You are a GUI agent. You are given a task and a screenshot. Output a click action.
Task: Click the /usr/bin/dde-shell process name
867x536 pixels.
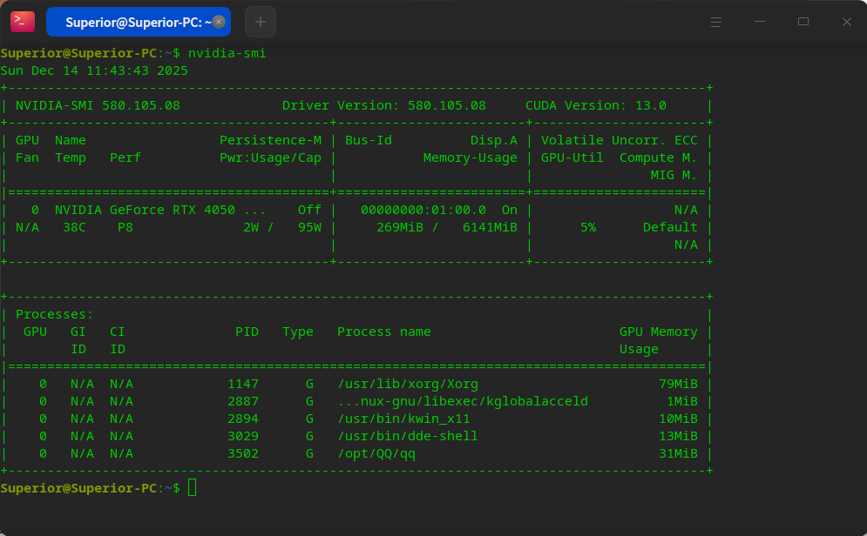[408, 436]
